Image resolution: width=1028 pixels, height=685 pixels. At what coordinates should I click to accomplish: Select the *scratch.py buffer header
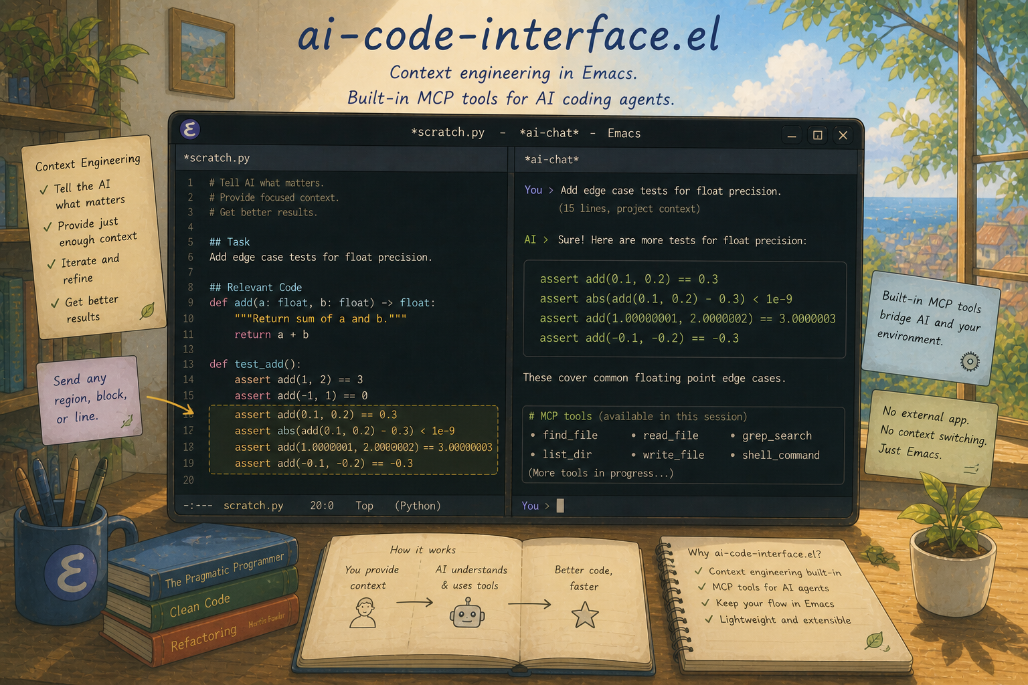coord(217,158)
